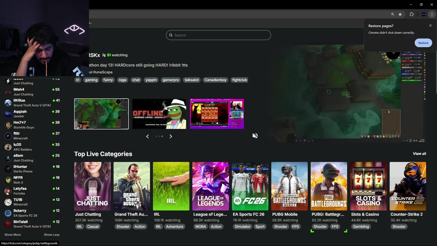Viewport: 437px width, 246px height.
Task: Click the 'irl' stream tag
Action: [77, 80]
